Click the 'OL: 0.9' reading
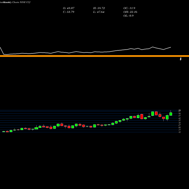The width and height of the screenshot is (189, 189). (129, 16)
